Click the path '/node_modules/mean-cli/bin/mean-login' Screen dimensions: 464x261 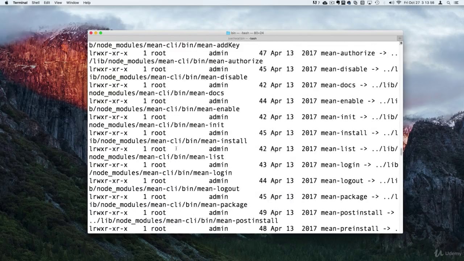[161, 173]
